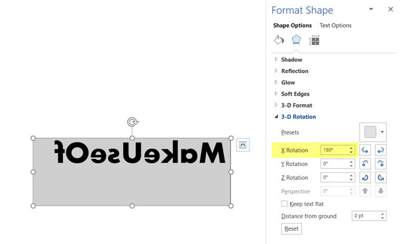Click the Presets label

pos(290,132)
